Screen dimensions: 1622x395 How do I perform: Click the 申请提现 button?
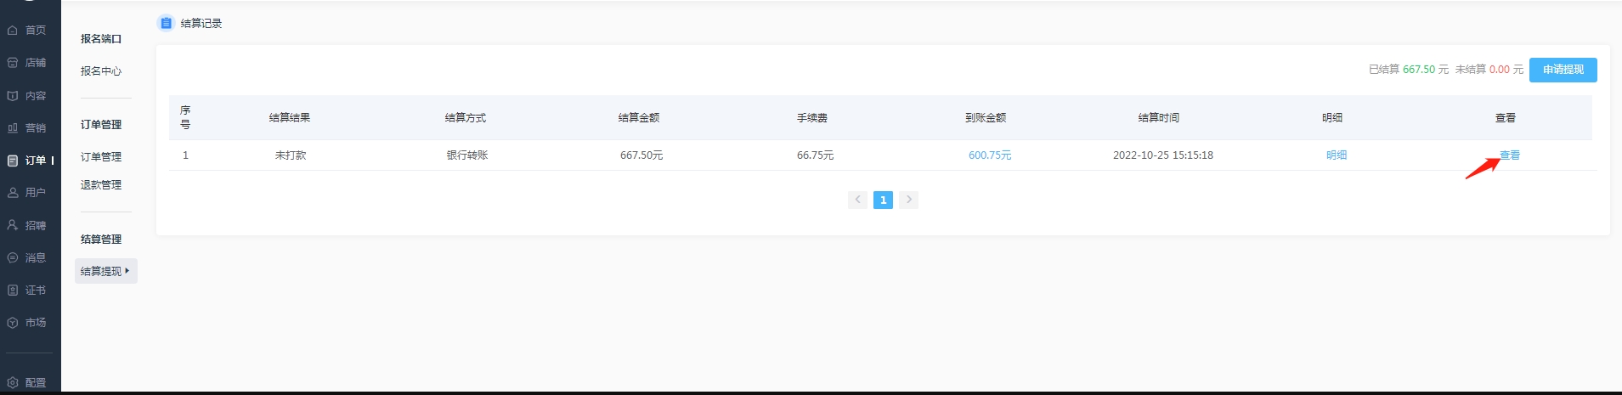(x=1563, y=70)
